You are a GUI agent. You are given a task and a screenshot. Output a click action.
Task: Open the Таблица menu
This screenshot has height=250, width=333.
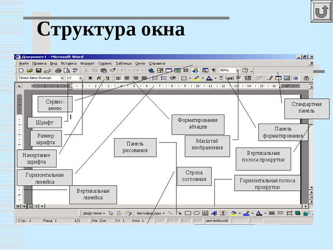point(124,63)
